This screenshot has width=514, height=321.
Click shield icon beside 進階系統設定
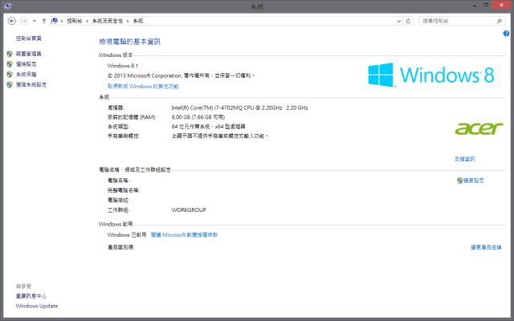[10, 84]
